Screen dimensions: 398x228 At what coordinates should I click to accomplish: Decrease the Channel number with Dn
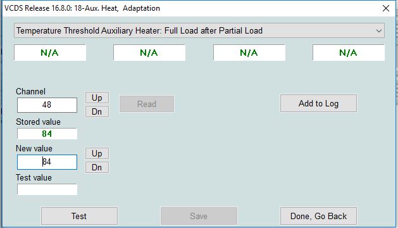pyautogui.click(x=97, y=111)
